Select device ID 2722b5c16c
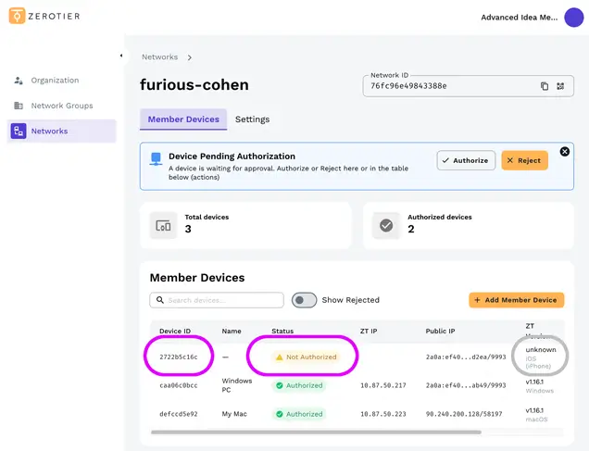The height and width of the screenshot is (451, 589). point(179,357)
